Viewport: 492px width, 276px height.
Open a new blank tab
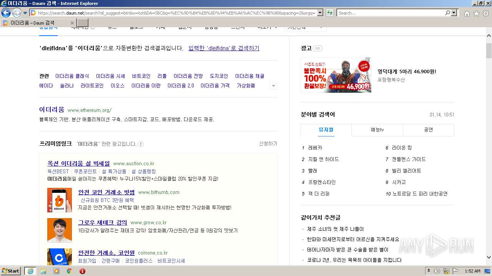(82, 23)
